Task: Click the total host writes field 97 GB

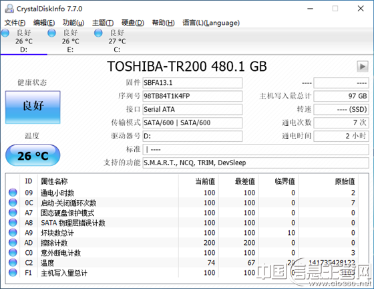Action: (x=341, y=96)
